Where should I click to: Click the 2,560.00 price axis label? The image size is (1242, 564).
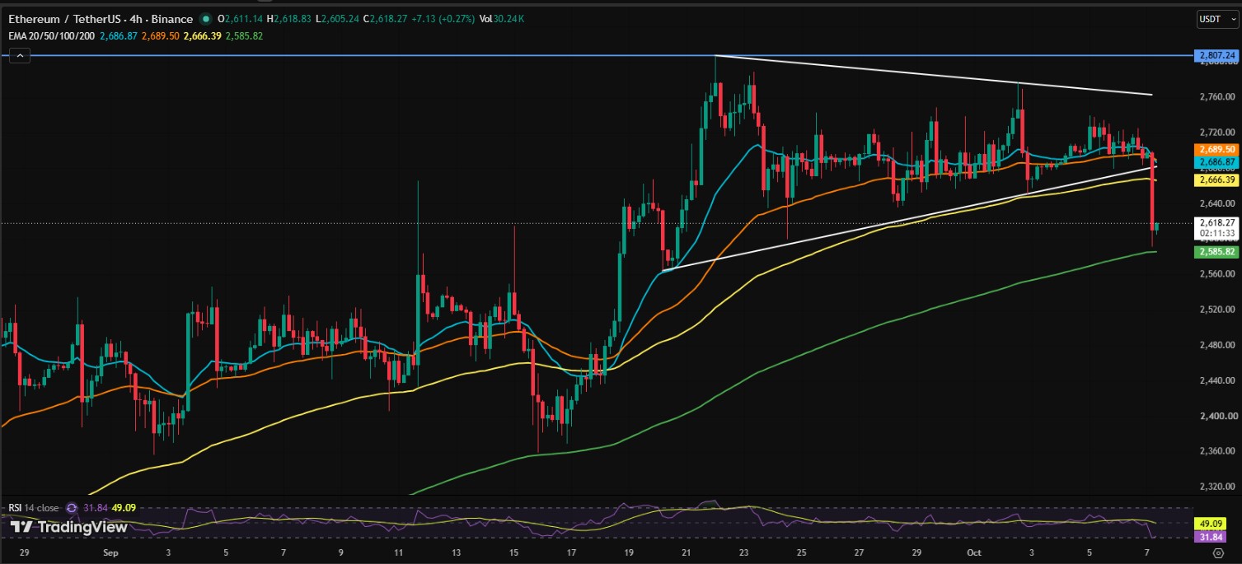pos(1217,274)
